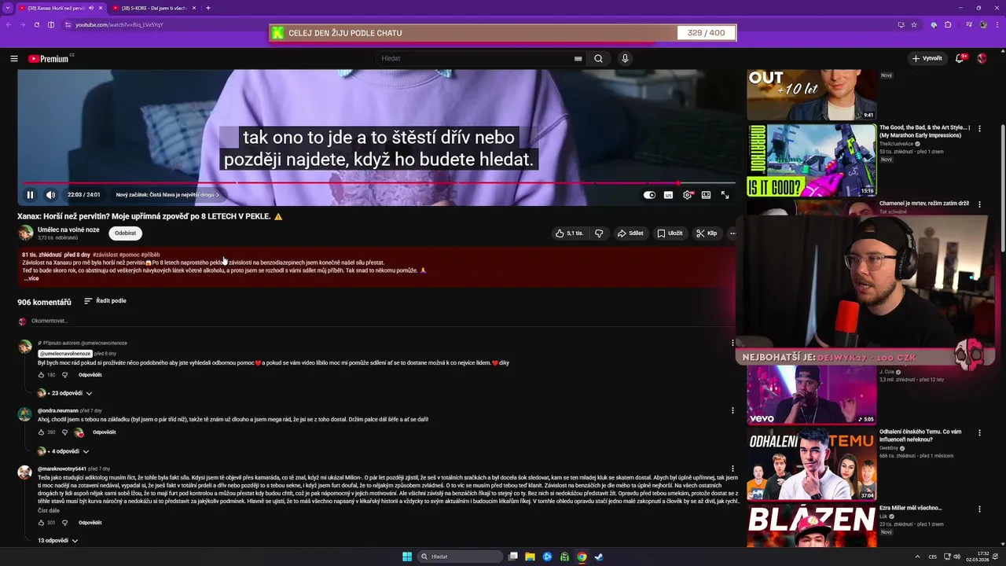Viewport: 1006px width, 566px height.
Task: Reply to ondra.neumann's comment via Odpovědět
Action: pos(104,432)
